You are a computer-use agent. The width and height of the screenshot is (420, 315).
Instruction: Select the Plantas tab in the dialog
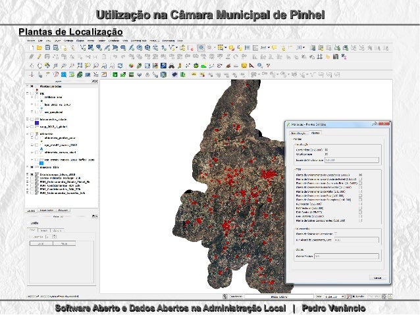pyautogui.click(x=315, y=132)
